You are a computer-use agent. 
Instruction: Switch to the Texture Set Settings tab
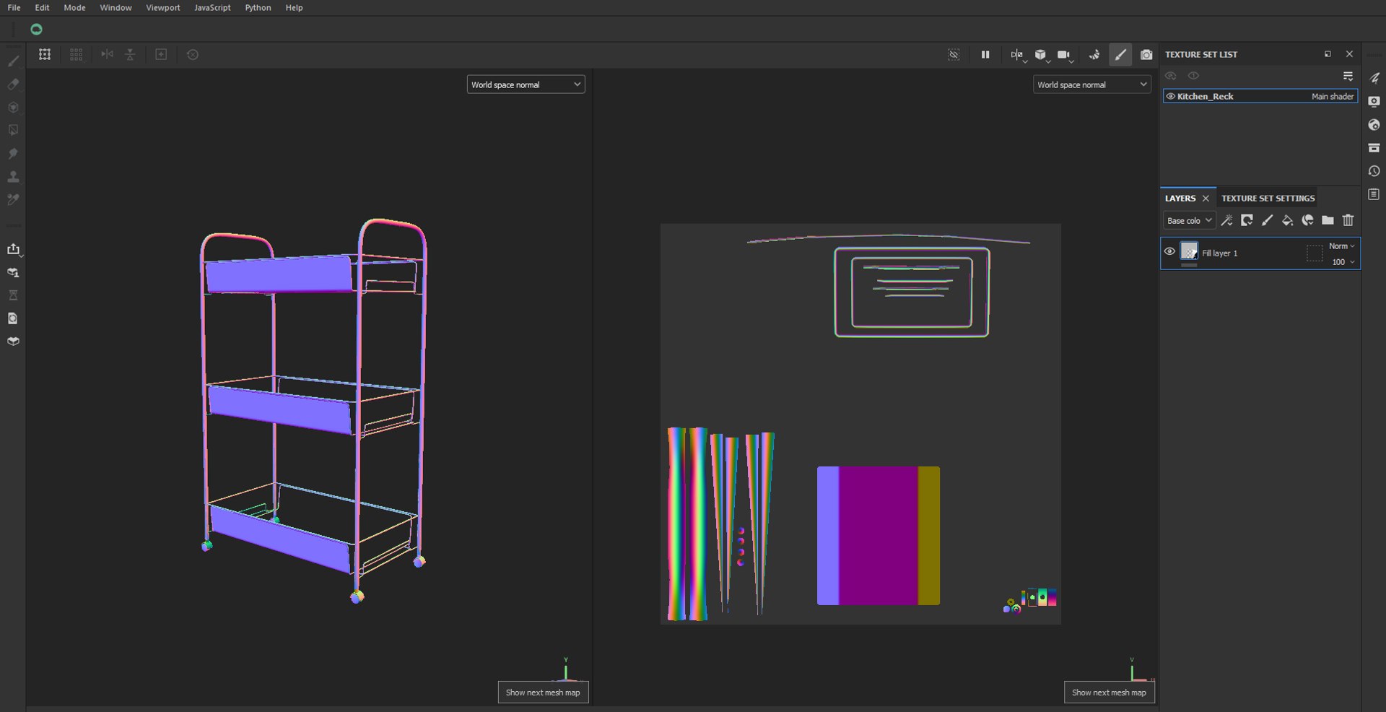click(x=1268, y=198)
